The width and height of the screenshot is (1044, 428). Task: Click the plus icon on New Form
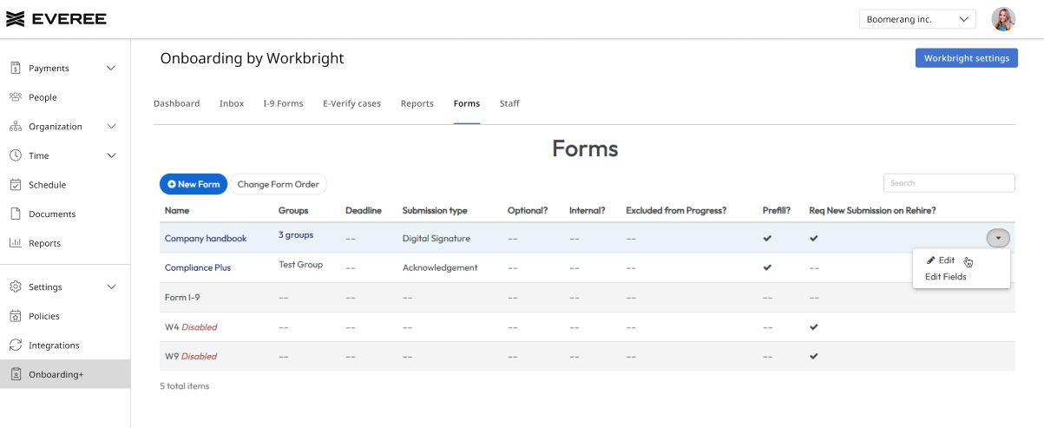pos(172,184)
